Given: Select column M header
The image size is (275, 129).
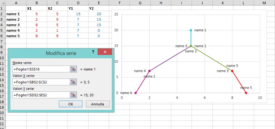Looking at the screenshot, I should (264, 3).
